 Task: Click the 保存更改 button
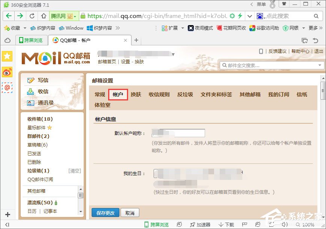coord(105,213)
